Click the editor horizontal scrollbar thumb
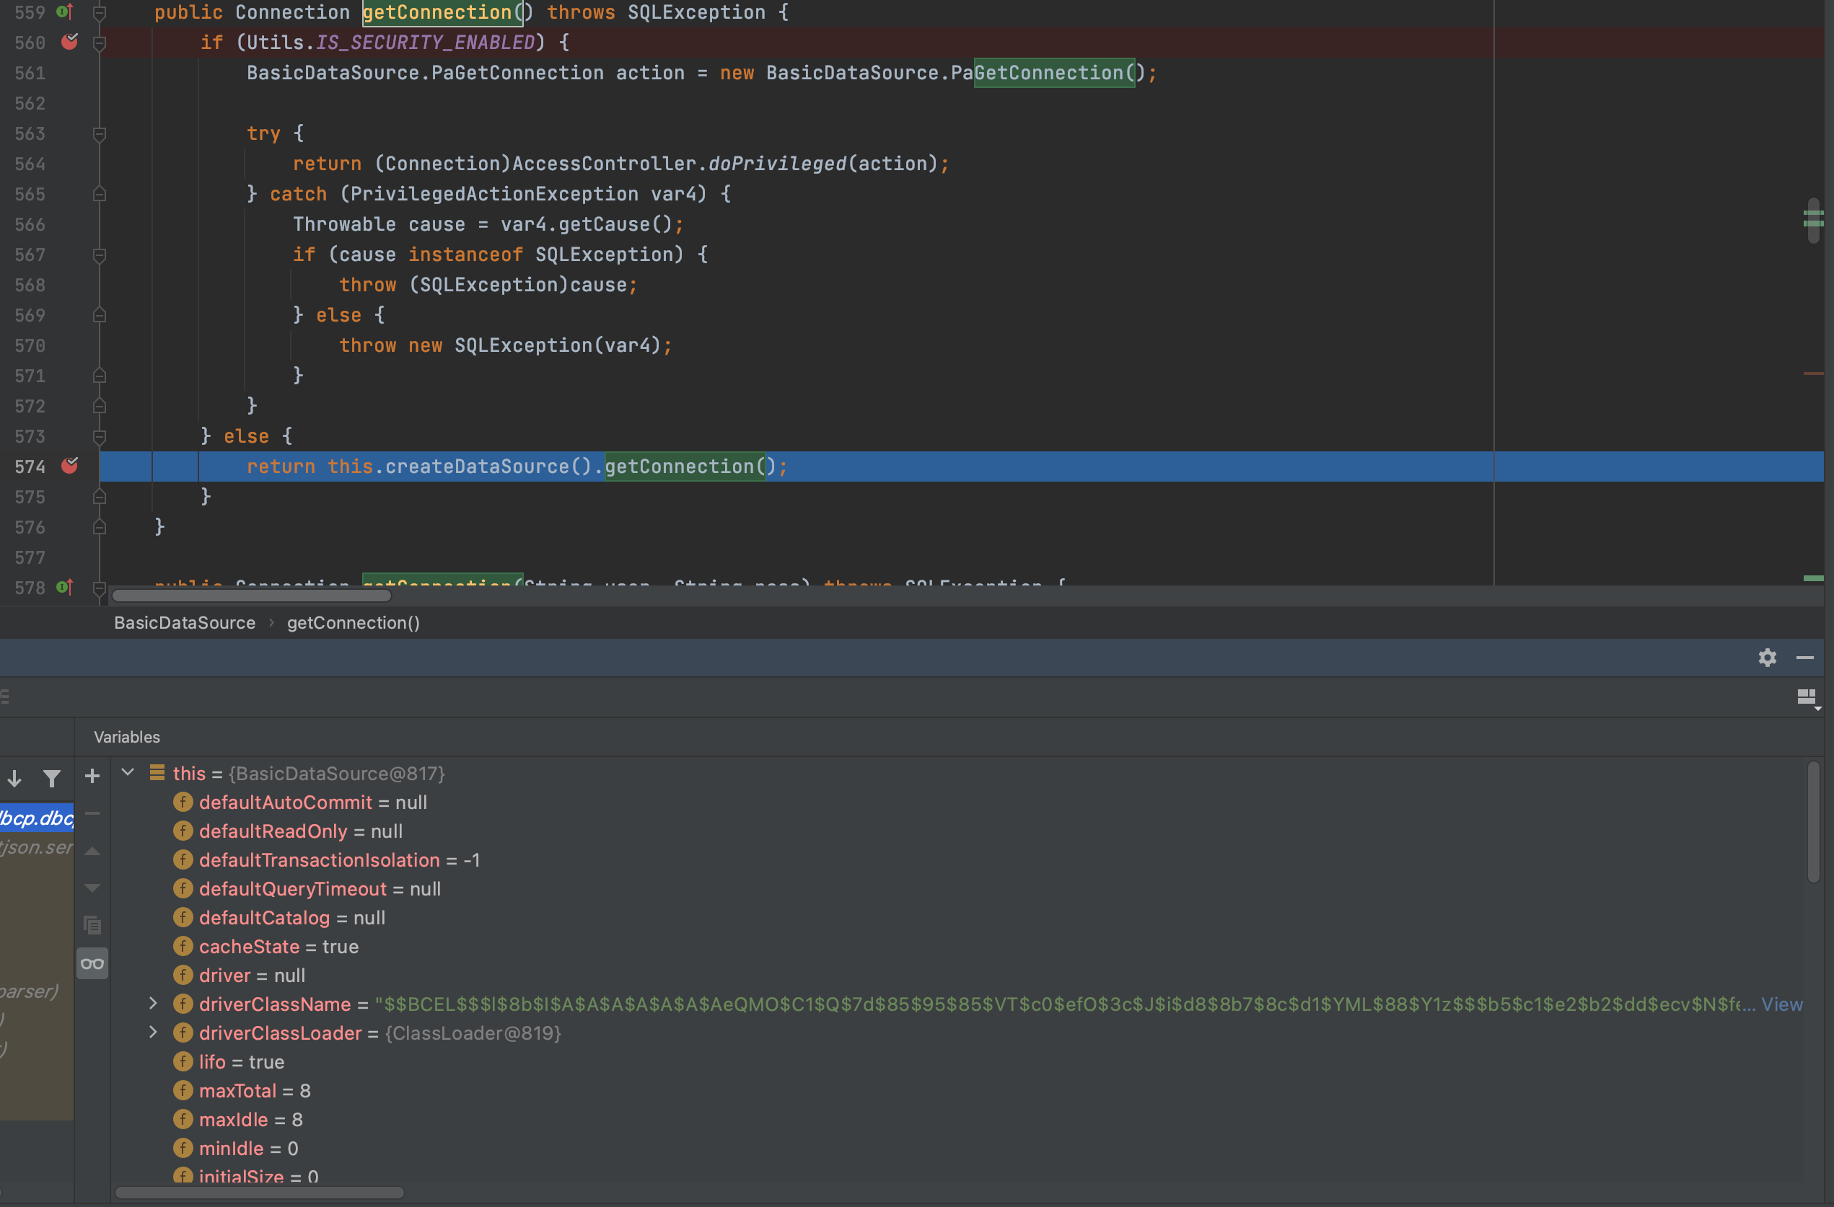This screenshot has width=1834, height=1207. coord(252,596)
